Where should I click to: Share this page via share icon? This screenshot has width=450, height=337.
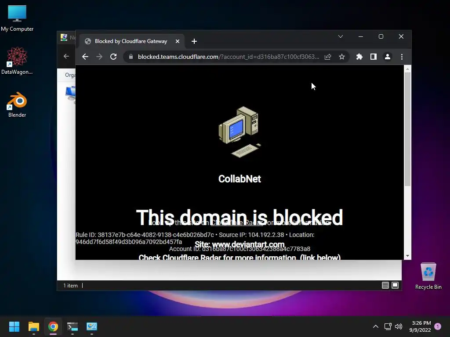pyautogui.click(x=328, y=57)
